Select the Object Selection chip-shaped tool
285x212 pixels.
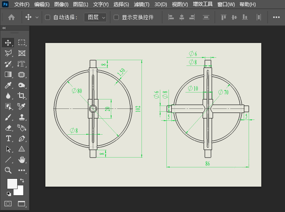click(x=21, y=74)
